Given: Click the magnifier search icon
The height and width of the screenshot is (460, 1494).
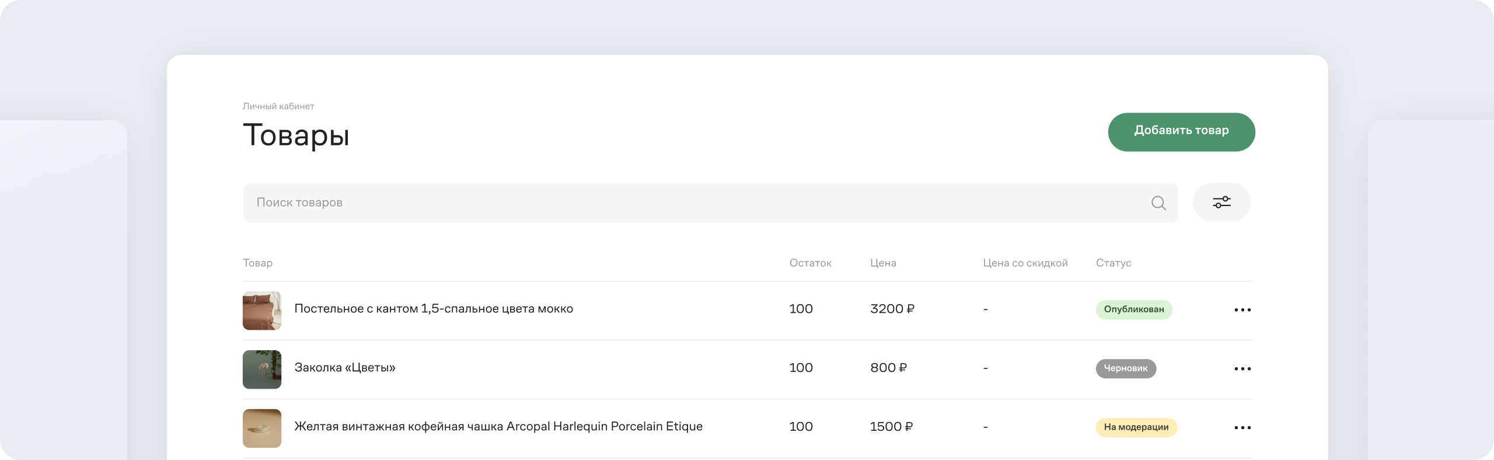Looking at the screenshot, I should [x=1158, y=203].
